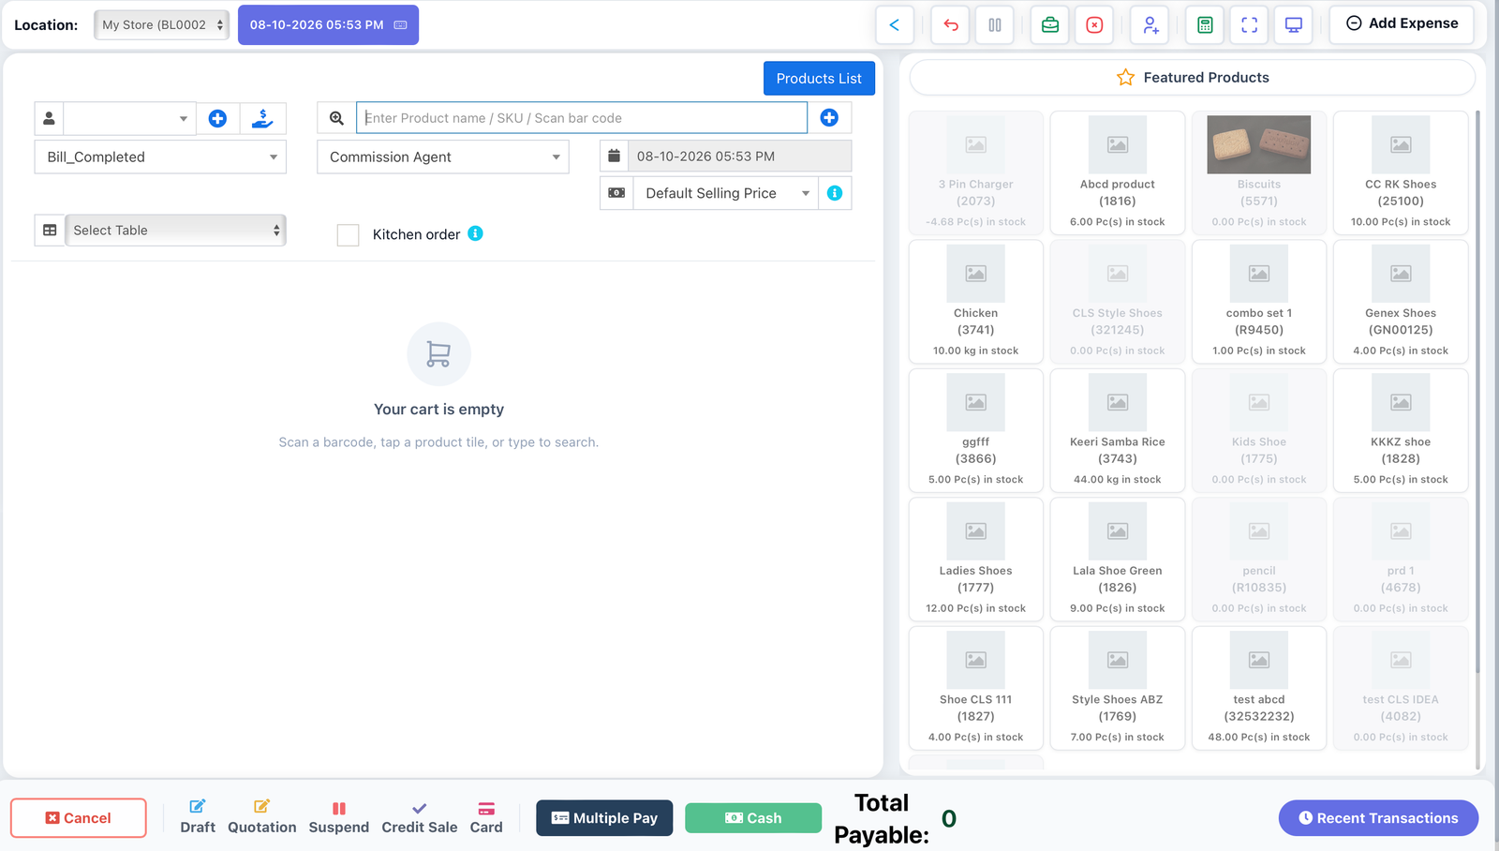Click the Add Expense button

coord(1402,24)
